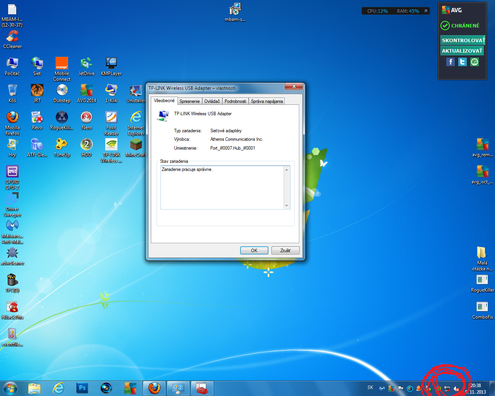Launch TuneUp desktop shortcut
The width and height of the screenshot is (495, 396).
pos(62,147)
